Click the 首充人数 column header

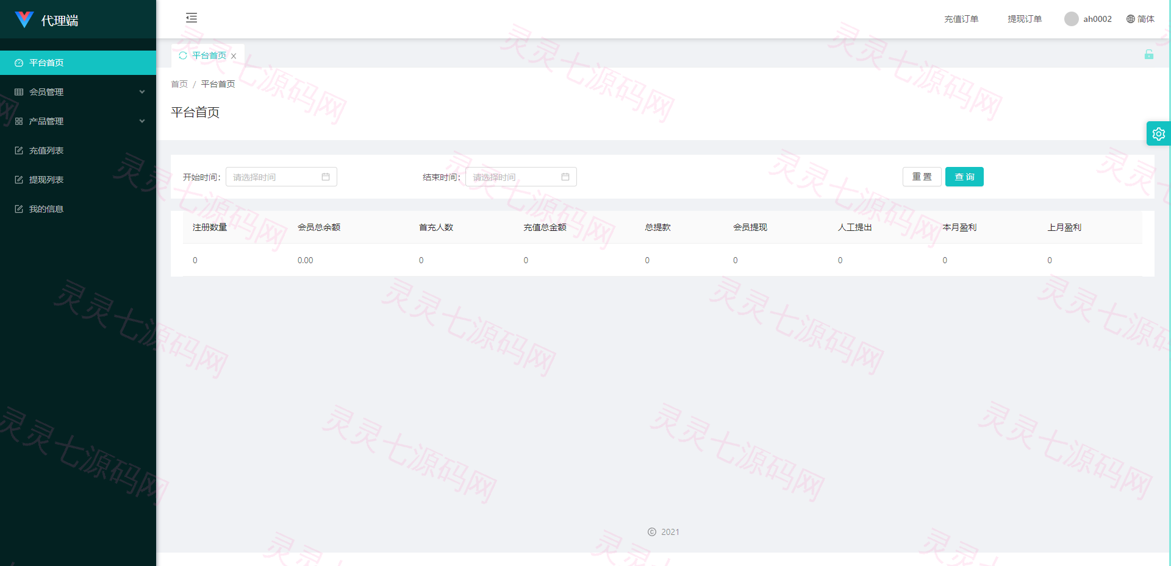tap(436, 227)
